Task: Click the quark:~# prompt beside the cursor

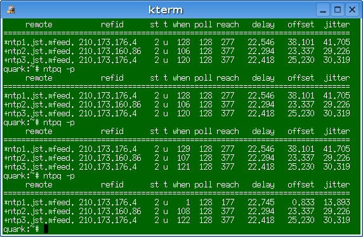Action: click(x=22, y=229)
